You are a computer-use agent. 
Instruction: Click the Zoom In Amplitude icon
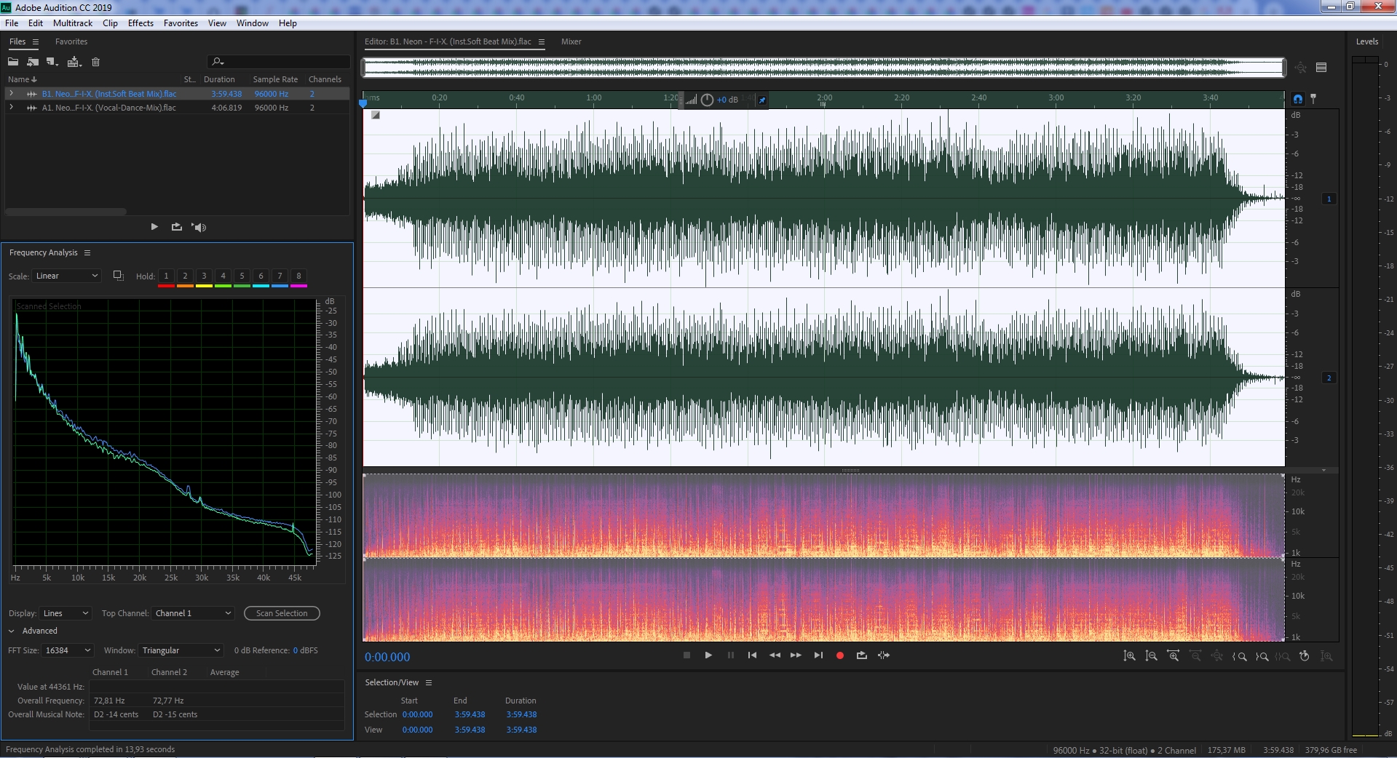click(1129, 656)
